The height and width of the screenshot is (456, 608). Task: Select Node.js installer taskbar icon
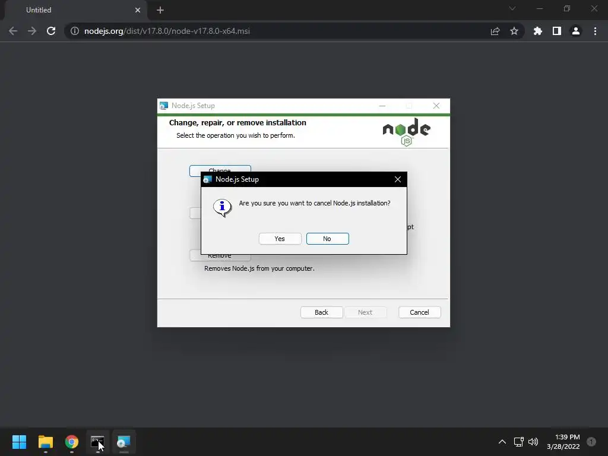point(123,442)
